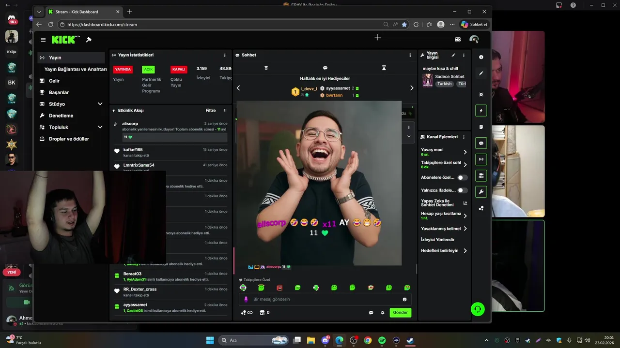This screenshot has width=620, height=348.
Task: Click the purple microphone icon in message box
Action: [x=246, y=299]
